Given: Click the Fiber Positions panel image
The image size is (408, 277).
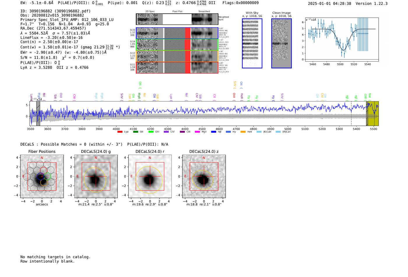Looking at the screenshot, I should (x=42, y=176).
